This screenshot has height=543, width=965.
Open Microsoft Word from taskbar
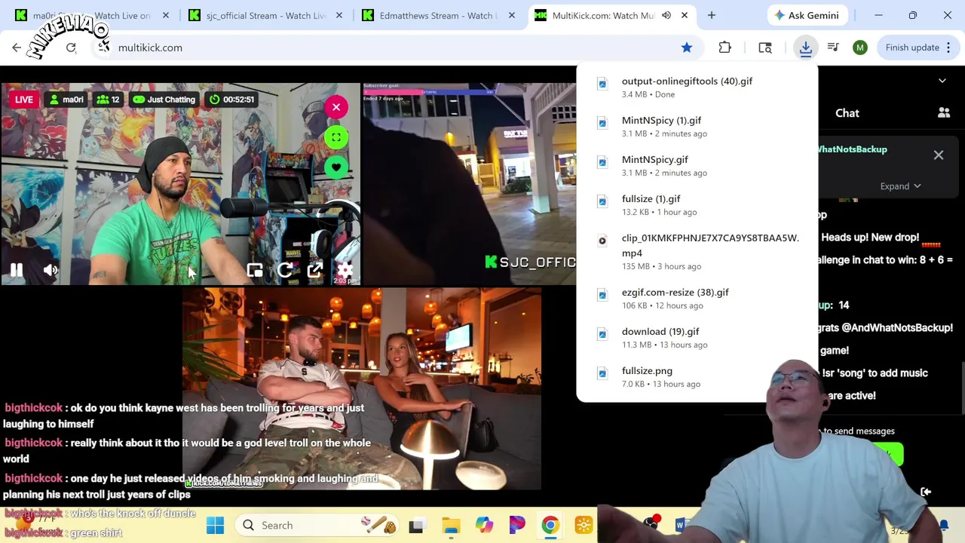(682, 525)
